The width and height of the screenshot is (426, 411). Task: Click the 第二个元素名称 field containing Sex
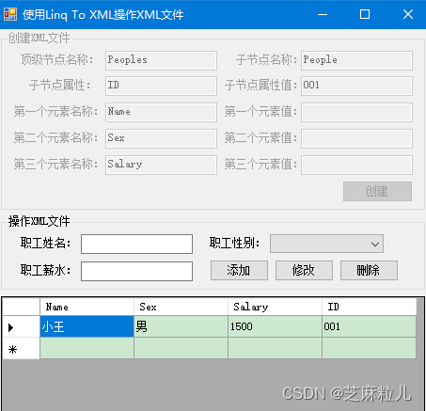pyautogui.click(x=161, y=138)
